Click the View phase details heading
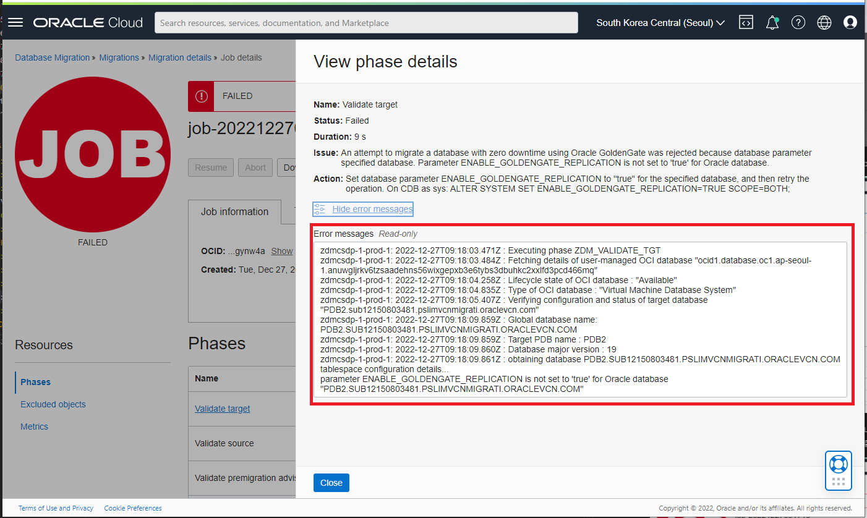 (385, 61)
